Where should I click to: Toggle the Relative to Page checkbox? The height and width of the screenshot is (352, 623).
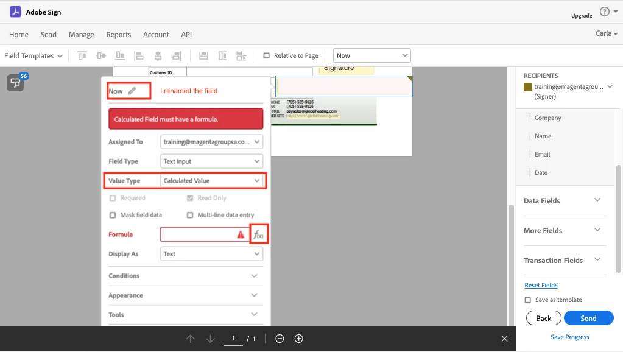click(x=267, y=55)
